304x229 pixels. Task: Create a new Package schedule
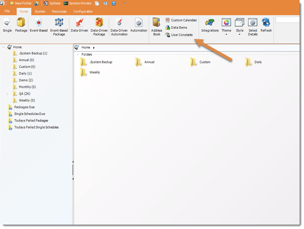[21, 25]
